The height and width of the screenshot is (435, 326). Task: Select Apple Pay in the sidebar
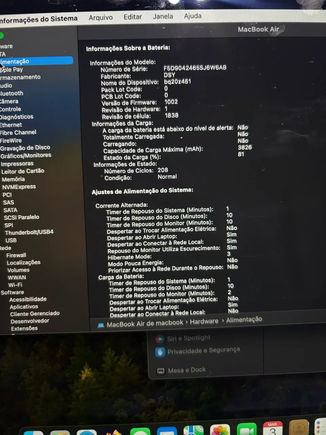click(12, 70)
